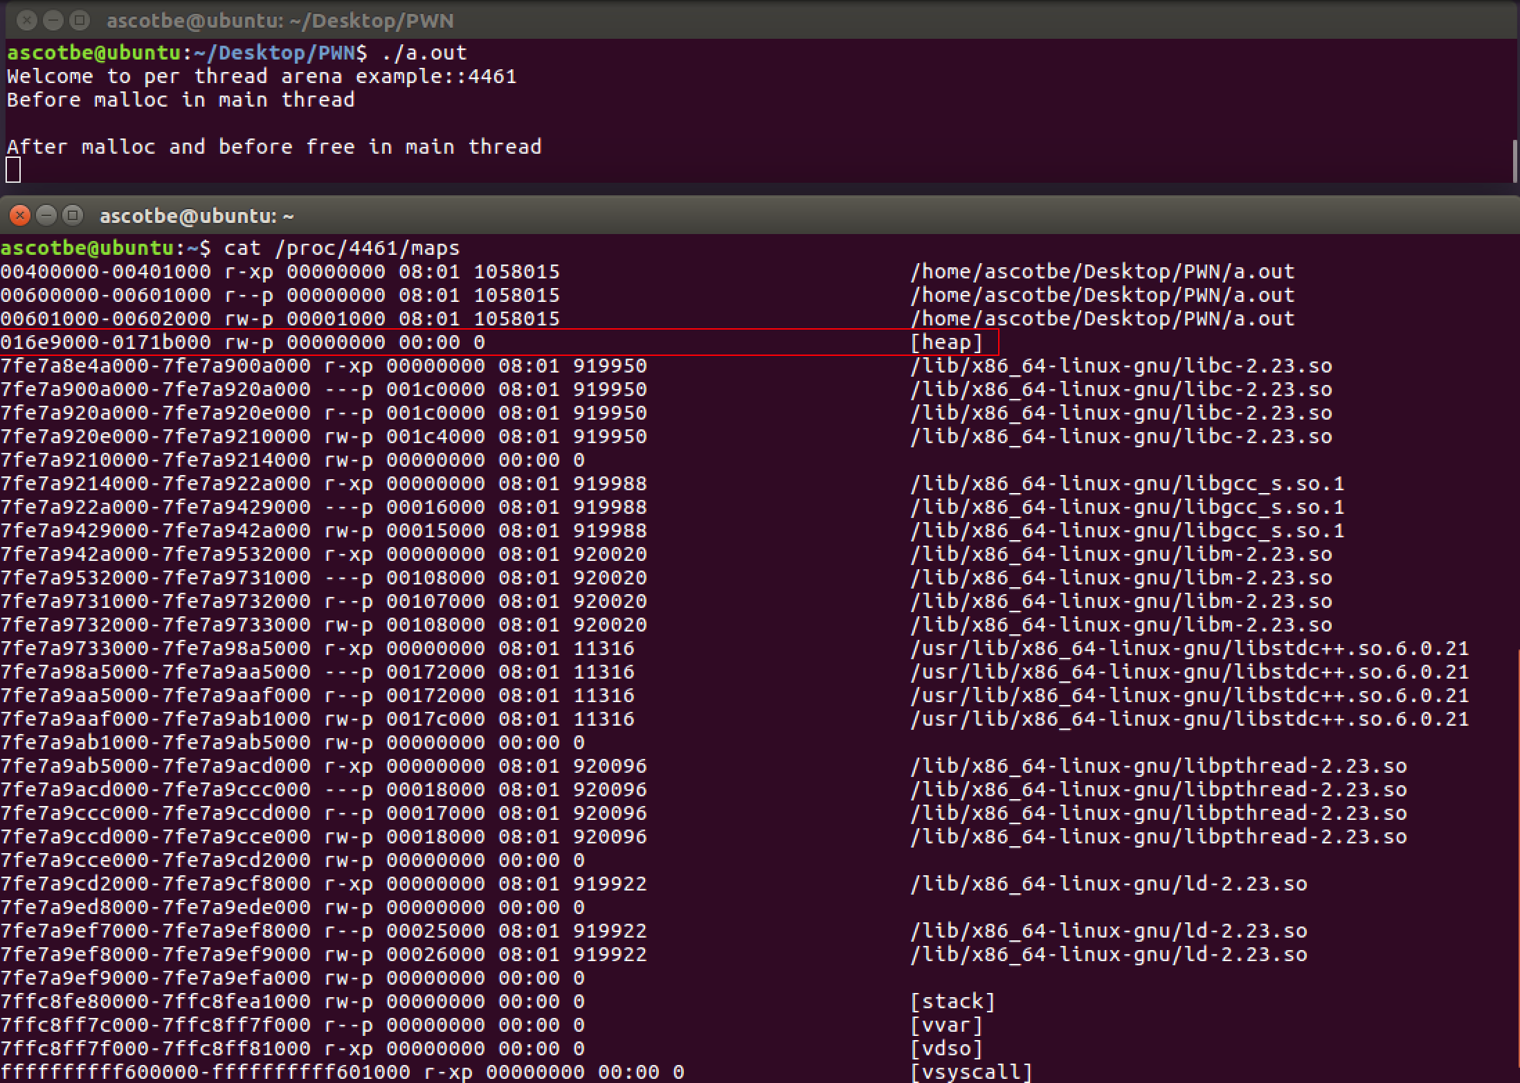Click the './a.out' command text

[424, 53]
